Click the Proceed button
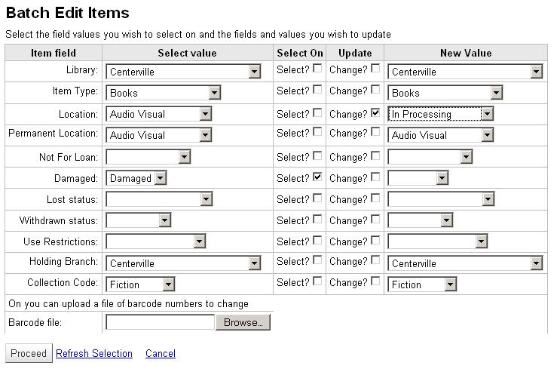The image size is (560, 372). (x=29, y=354)
